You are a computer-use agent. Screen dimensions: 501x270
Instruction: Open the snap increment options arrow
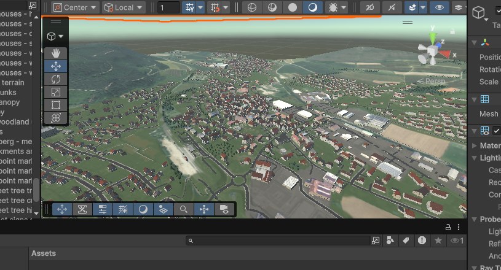click(x=226, y=7)
